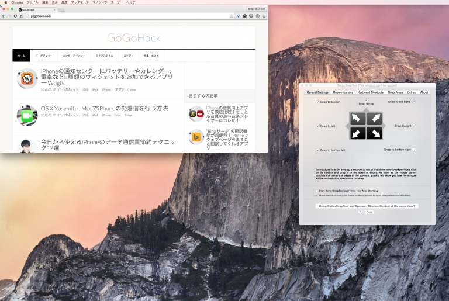Click the Chrome user profile button
Screen dimensions: 449x301
256,9
